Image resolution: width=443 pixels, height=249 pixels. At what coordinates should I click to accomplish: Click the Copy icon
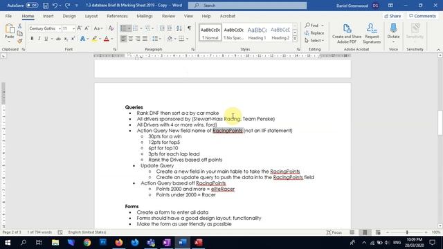pos(20,33)
